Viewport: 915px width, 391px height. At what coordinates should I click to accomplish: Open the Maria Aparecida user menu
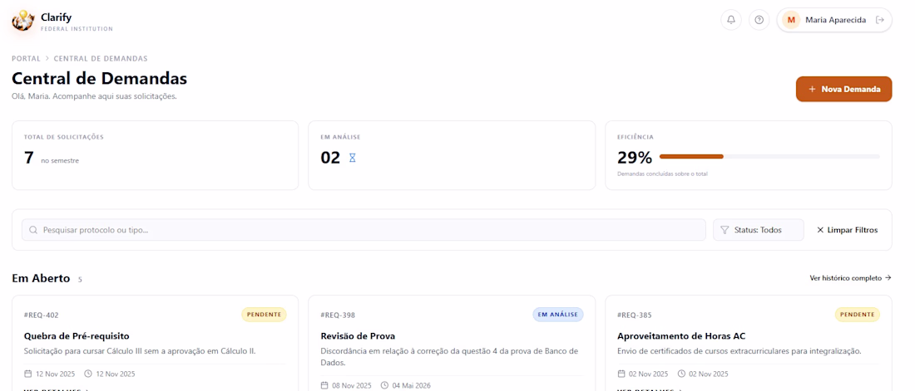pyautogui.click(x=833, y=20)
